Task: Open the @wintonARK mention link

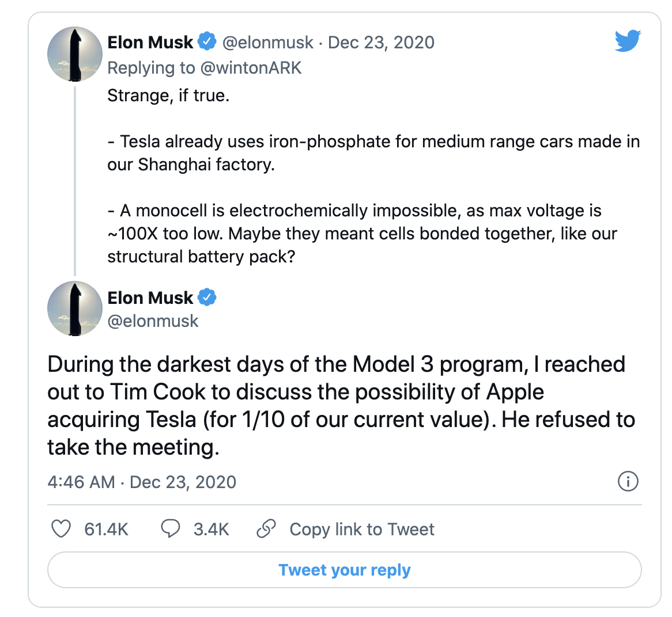Action: (251, 68)
